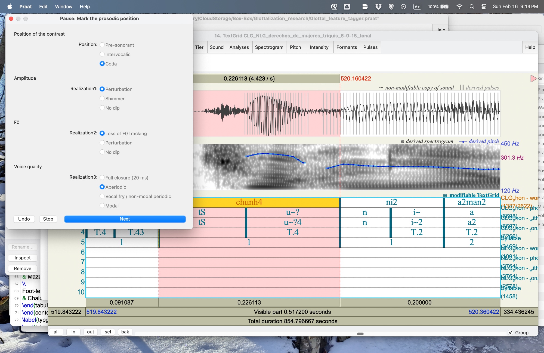The height and width of the screenshot is (353, 544).
Task: Click the Undo button
Action: pyautogui.click(x=24, y=219)
